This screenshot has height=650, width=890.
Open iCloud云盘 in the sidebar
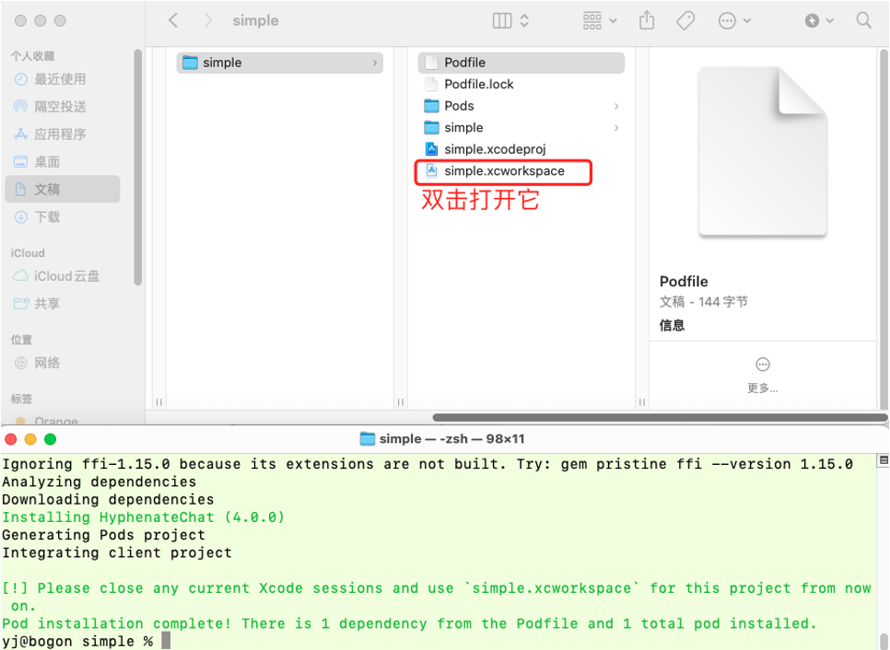point(66,276)
